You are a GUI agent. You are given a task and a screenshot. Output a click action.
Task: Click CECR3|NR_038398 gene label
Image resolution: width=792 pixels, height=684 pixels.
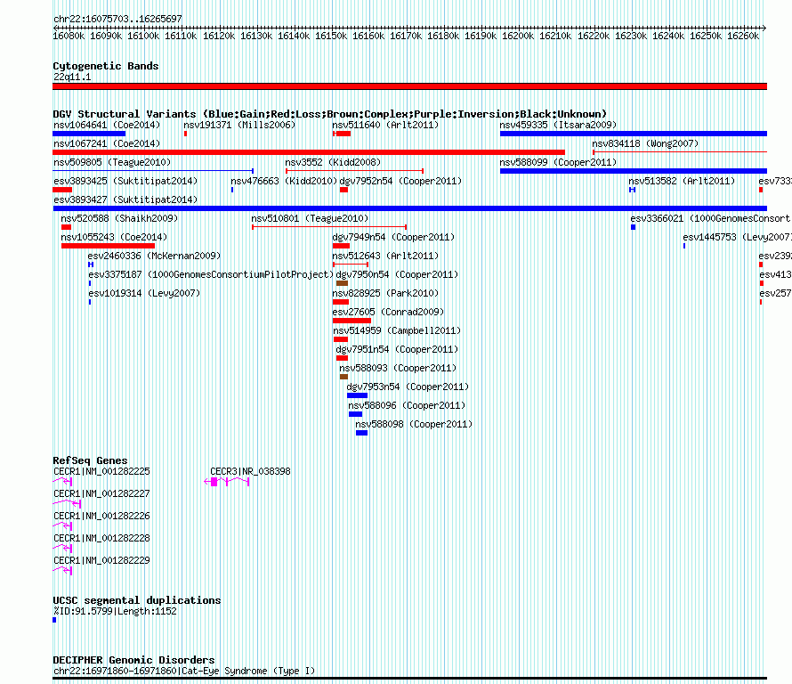250,471
